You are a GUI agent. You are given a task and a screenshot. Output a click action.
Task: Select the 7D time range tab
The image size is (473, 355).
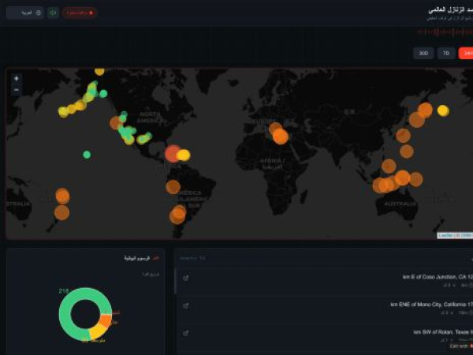[446, 54]
